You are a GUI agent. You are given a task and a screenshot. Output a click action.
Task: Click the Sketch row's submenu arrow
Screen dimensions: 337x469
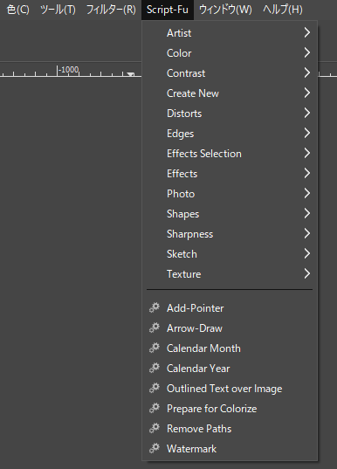click(307, 253)
